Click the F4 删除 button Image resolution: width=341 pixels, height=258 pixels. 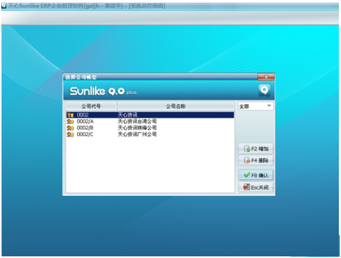(256, 160)
